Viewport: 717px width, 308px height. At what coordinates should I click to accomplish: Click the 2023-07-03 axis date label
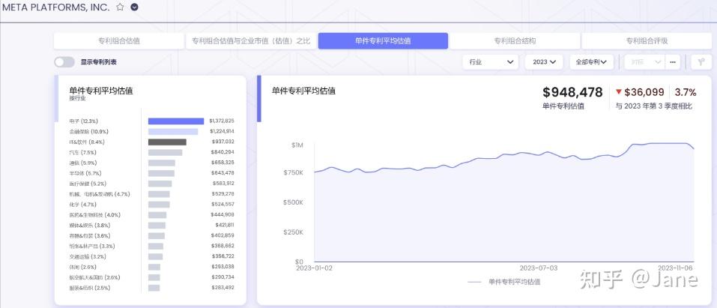click(538, 268)
